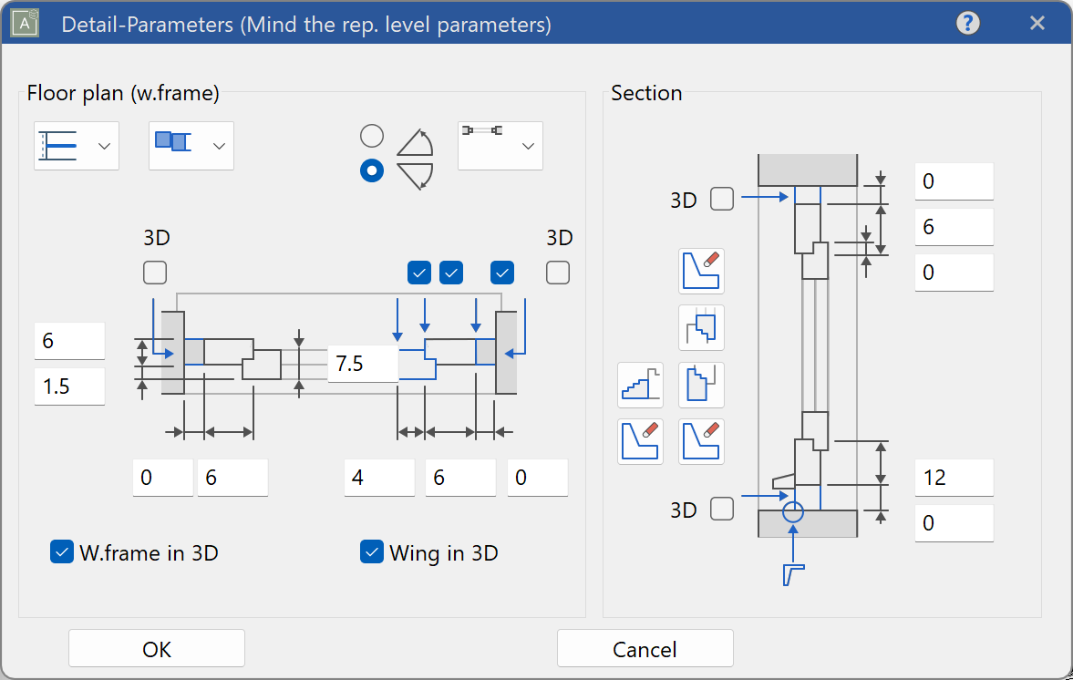The image size is (1073, 680).
Task: Uncheck the second checked box above right frame
Action: [451, 273]
